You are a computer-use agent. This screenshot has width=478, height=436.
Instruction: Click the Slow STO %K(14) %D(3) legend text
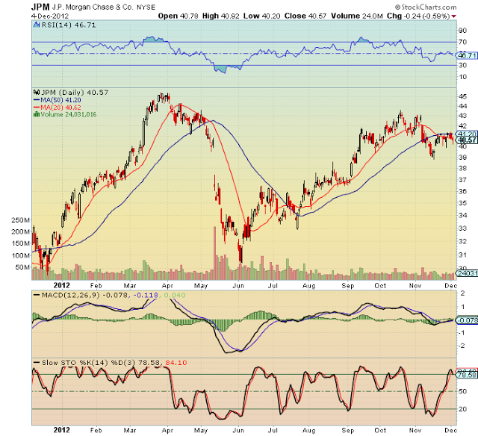(89, 363)
